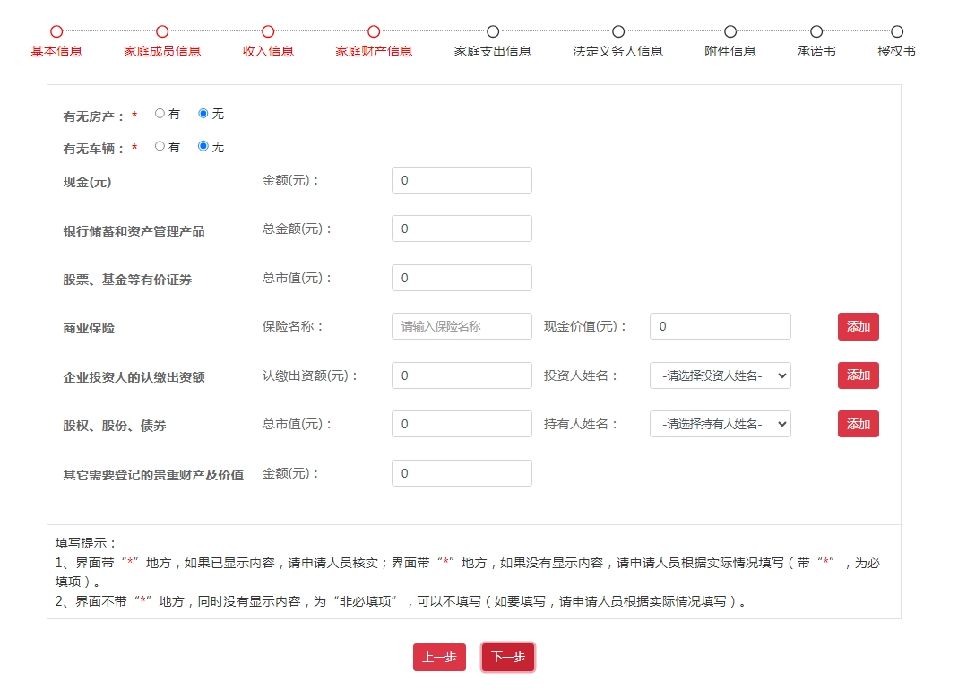This screenshot has height=690, width=958.
Task: Click the 下一步 button
Action: pyautogui.click(x=508, y=657)
